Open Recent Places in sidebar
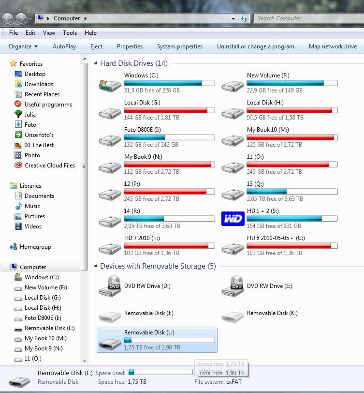The width and height of the screenshot is (364, 393). click(42, 94)
